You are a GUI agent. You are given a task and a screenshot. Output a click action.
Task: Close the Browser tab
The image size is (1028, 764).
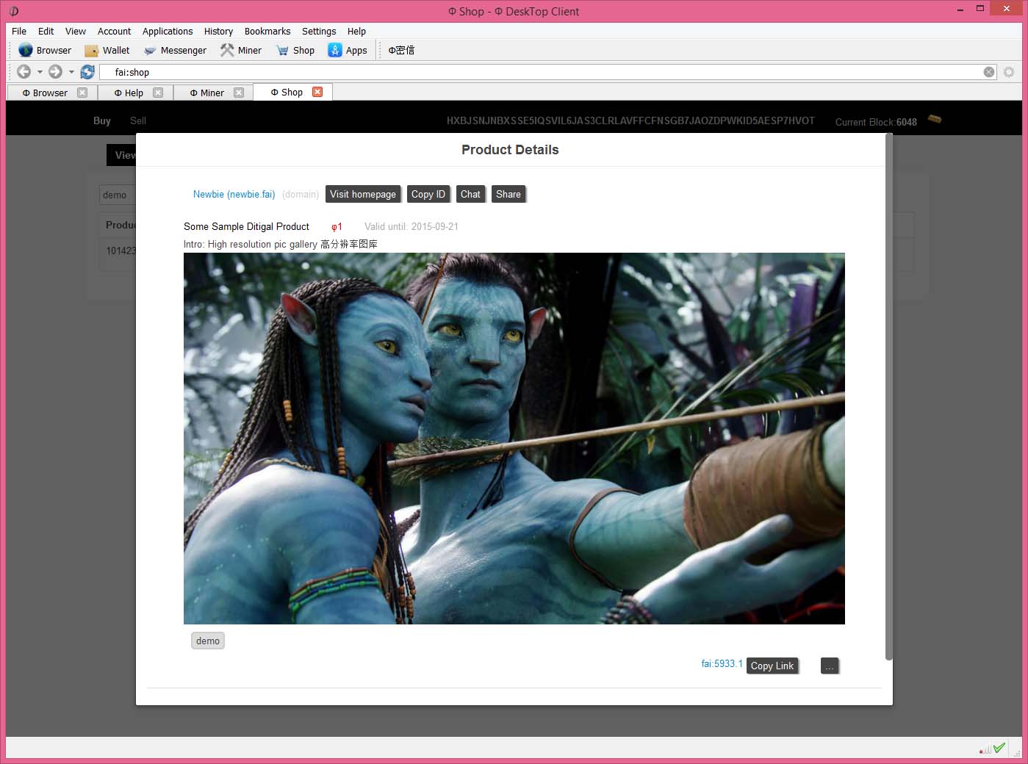click(82, 93)
